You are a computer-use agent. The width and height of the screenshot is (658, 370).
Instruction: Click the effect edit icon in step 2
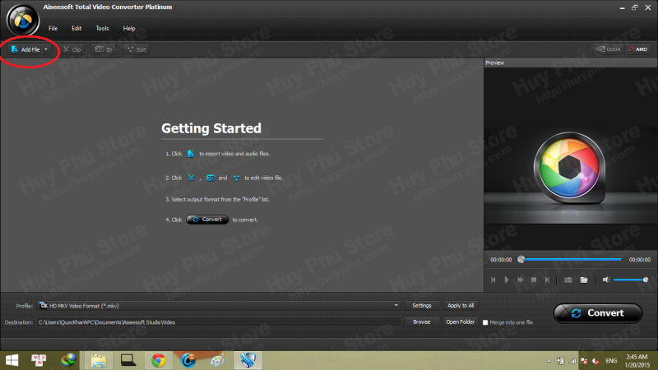[236, 178]
